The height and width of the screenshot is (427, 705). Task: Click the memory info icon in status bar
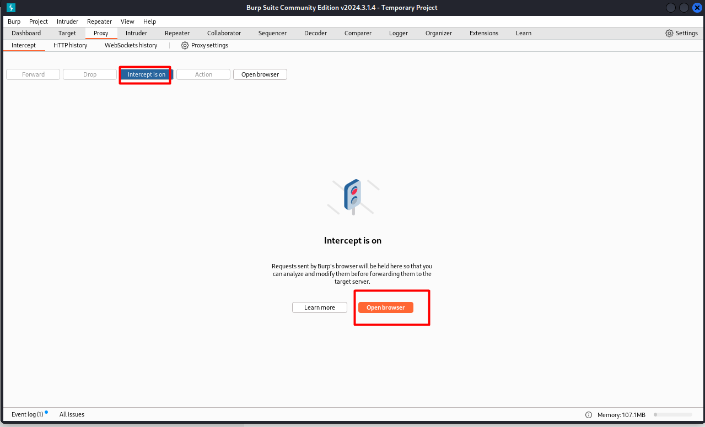pos(589,415)
